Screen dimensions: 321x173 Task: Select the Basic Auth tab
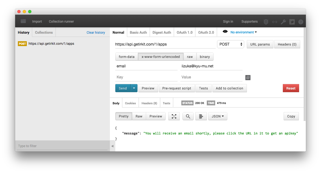[138, 32]
